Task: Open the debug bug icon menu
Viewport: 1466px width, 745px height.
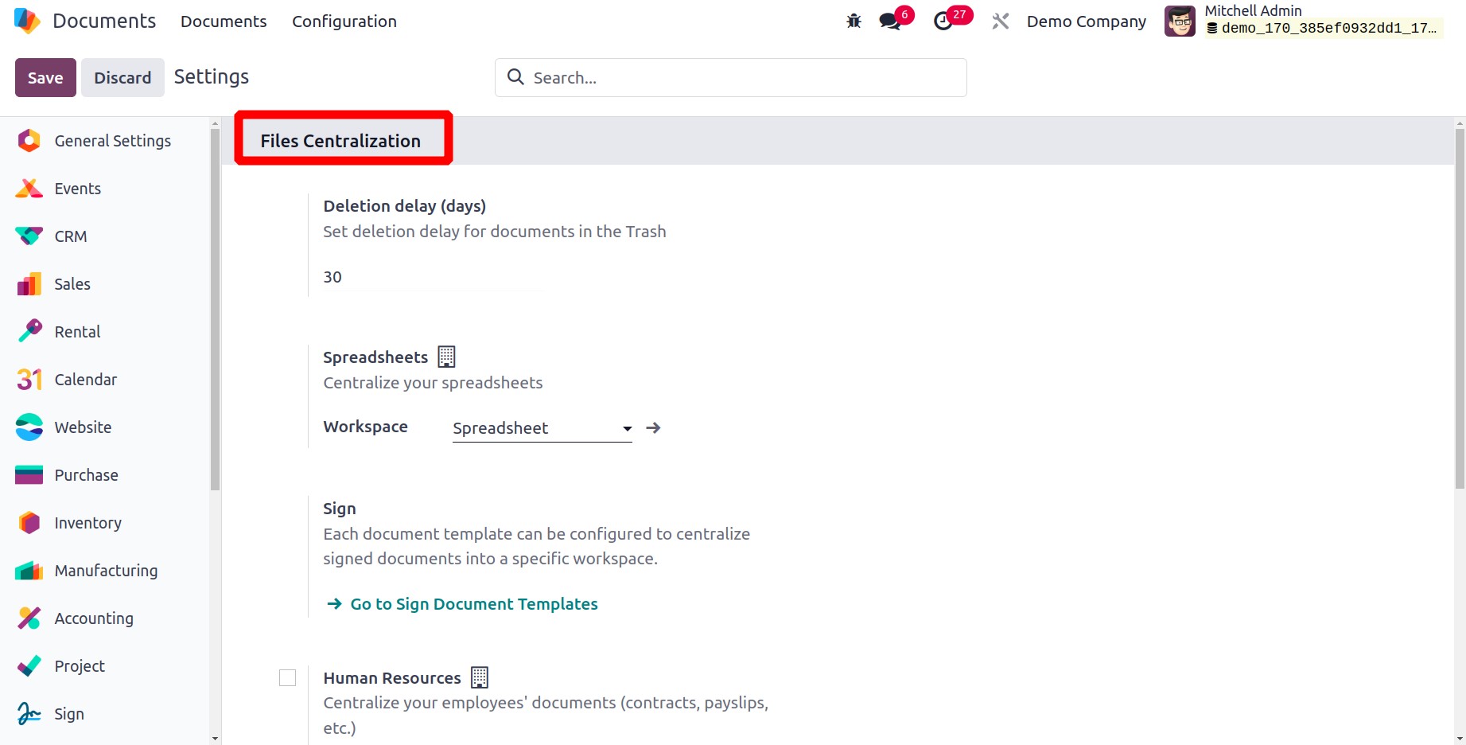Action: (854, 21)
